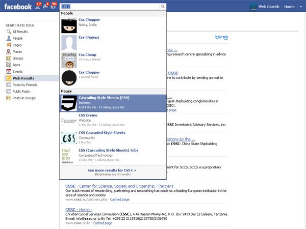Click the Posts by Friends icon
This screenshot has width=306, height=229.
(9, 84)
